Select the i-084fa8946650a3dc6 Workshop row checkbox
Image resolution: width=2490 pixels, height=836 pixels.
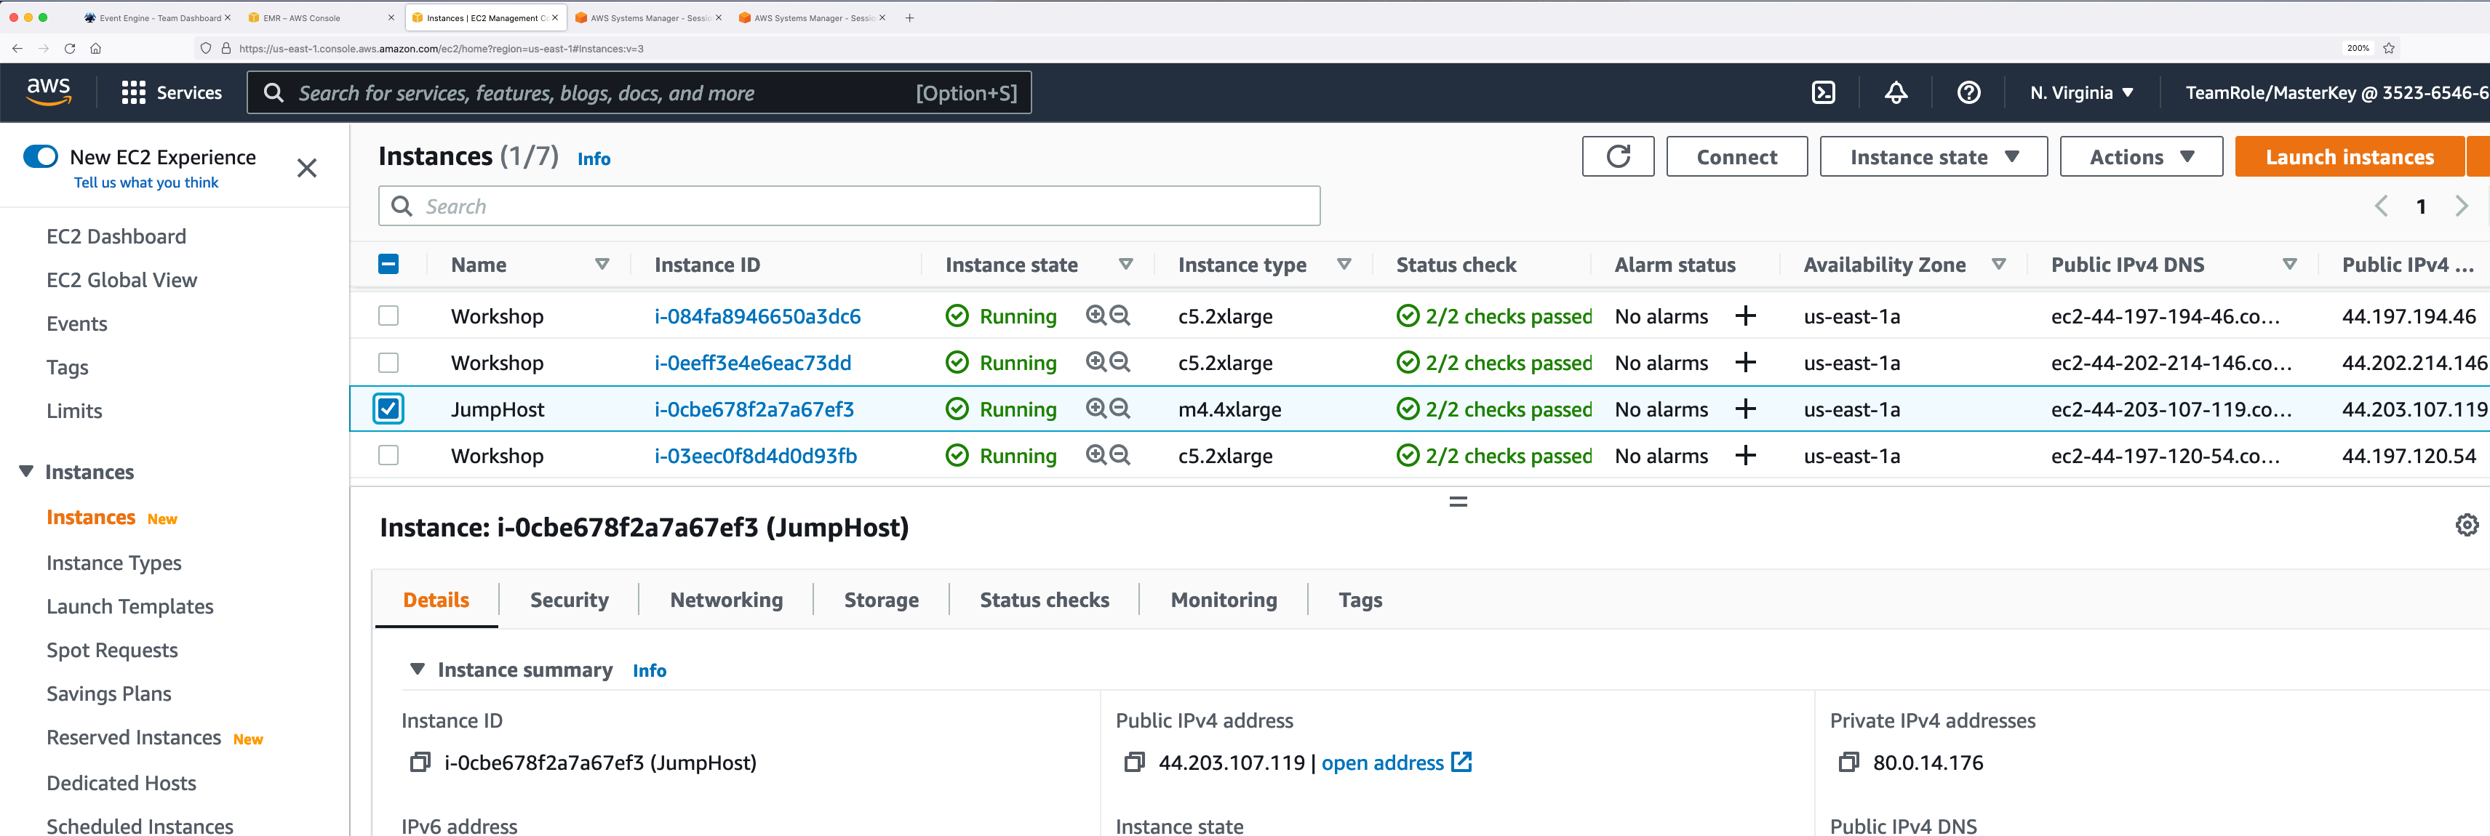[388, 316]
